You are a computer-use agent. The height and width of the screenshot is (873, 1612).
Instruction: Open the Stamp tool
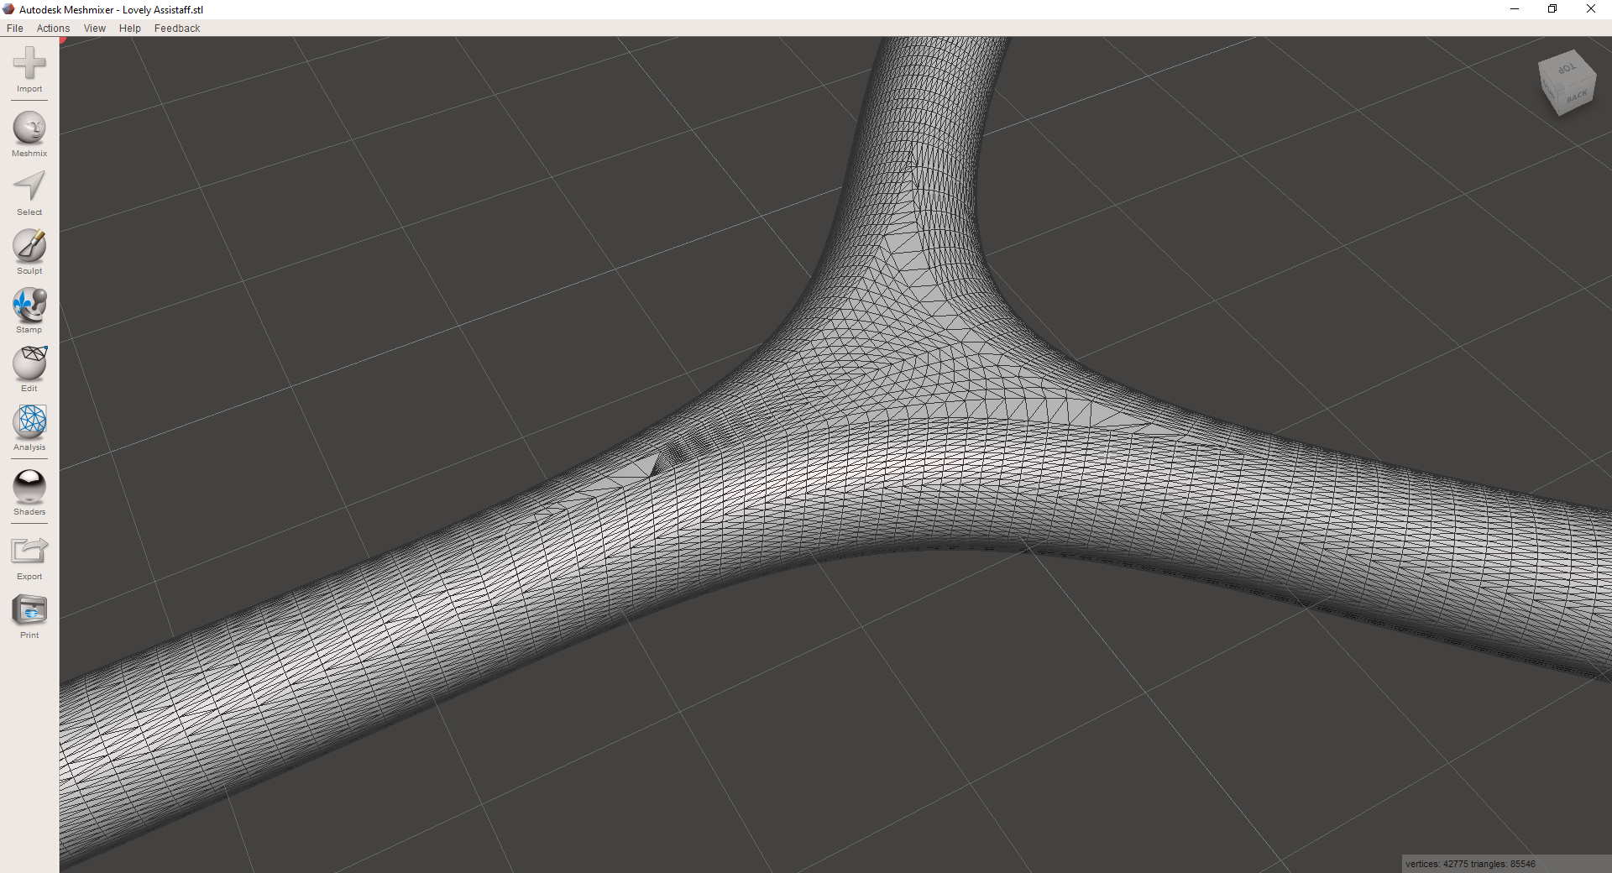tap(29, 305)
